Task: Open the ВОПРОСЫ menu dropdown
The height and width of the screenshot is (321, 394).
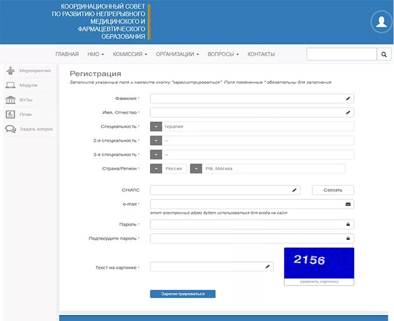Action: point(223,54)
